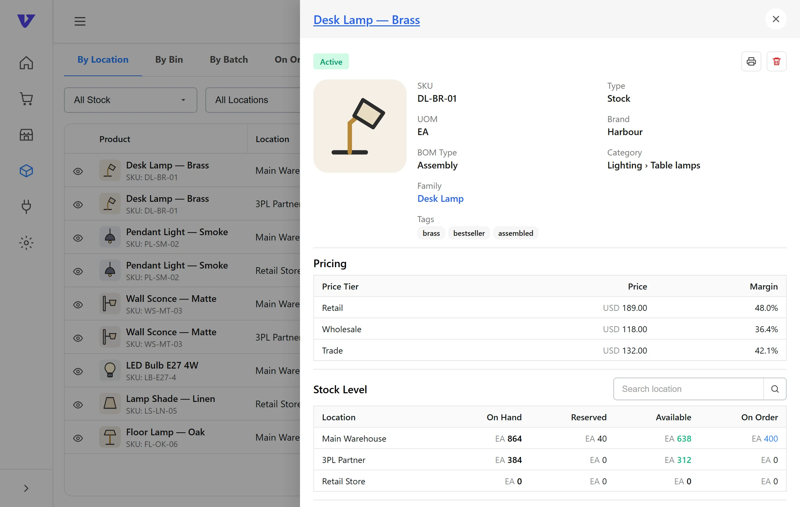View Wall Sconce Main Warehouse eye icon
The height and width of the screenshot is (507, 800).
click(x=78, y=305)
